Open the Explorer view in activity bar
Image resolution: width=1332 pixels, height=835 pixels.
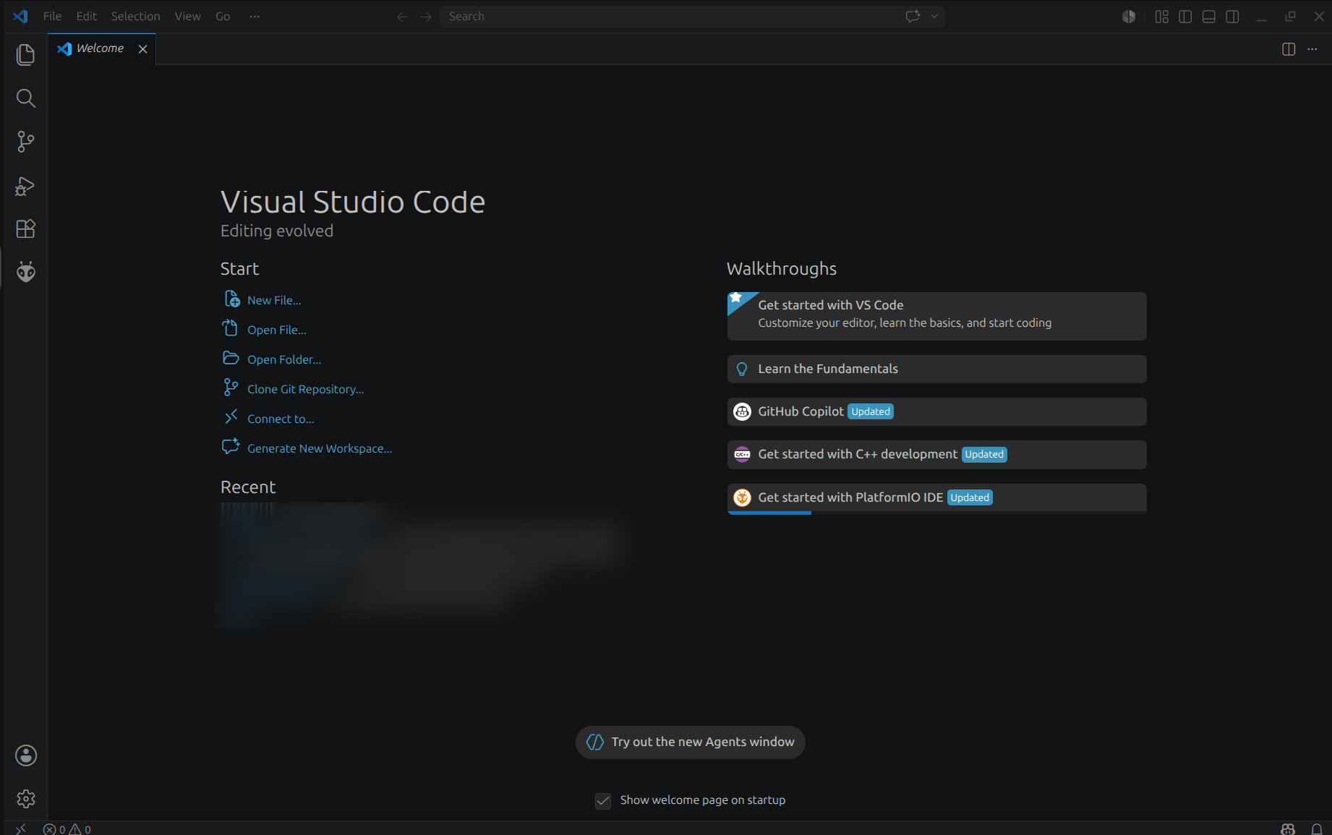[x=25, y=55]
